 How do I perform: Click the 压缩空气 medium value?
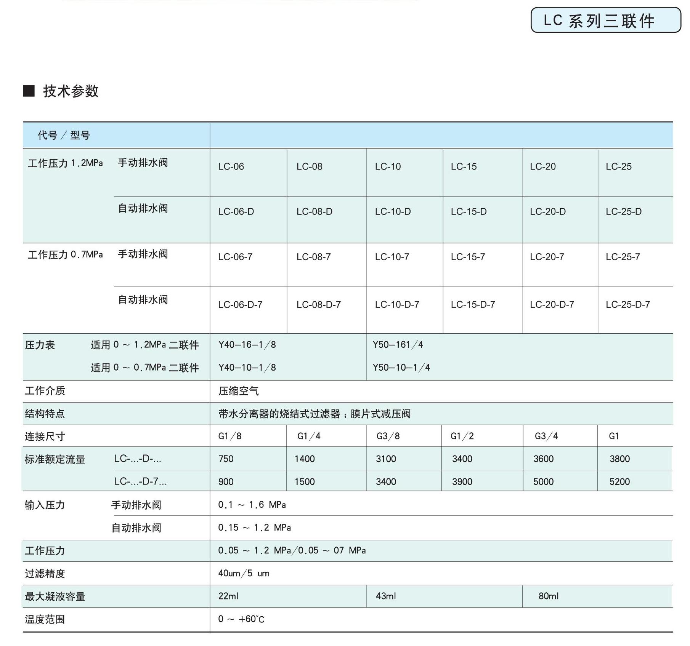pos(239,391)
